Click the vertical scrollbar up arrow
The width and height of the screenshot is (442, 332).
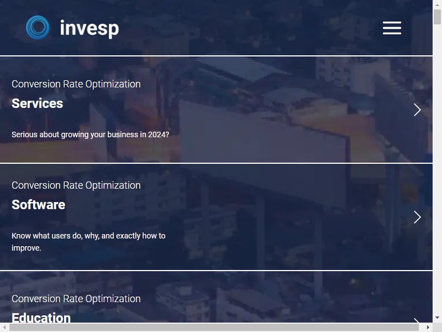[x=437, y=4]
